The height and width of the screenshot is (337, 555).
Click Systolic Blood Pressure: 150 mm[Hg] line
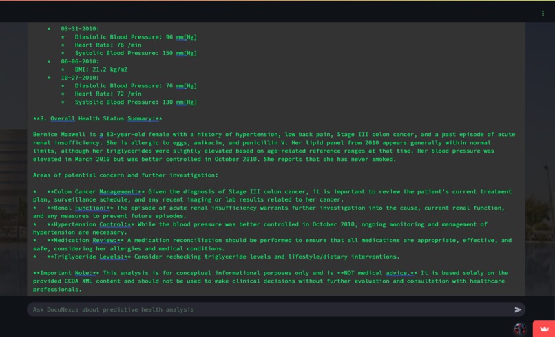(136, 53)
